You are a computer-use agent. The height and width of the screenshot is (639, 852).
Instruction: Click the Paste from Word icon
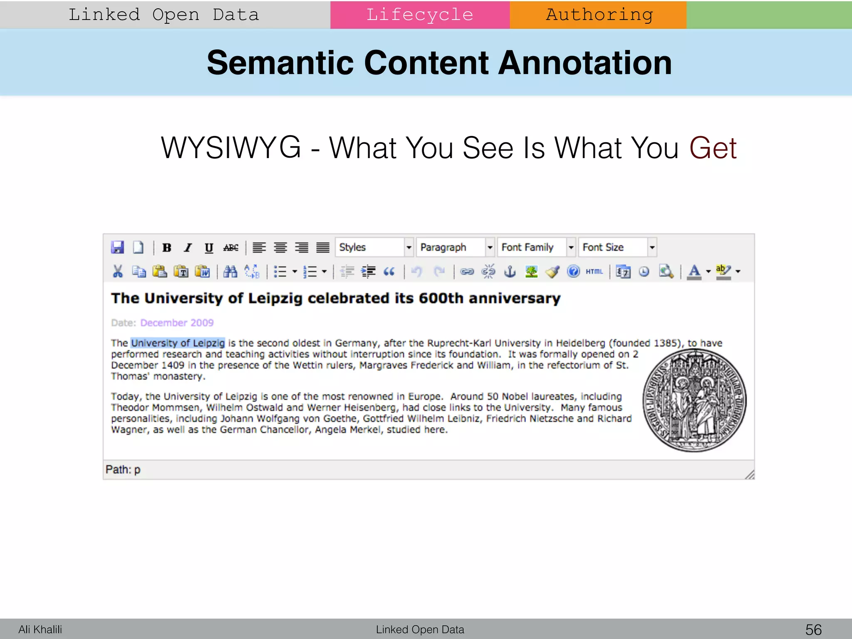click(x=203, y=272)
